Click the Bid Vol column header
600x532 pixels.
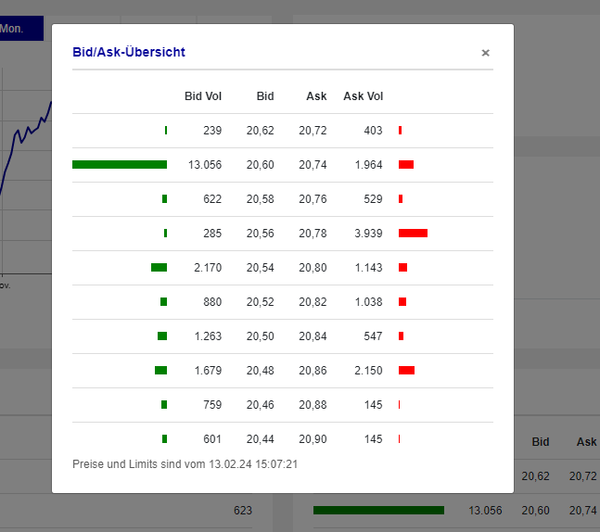click(203, 96)
